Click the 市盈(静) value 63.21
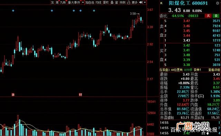This screenshot has width=221, height=136. point(185,117)
